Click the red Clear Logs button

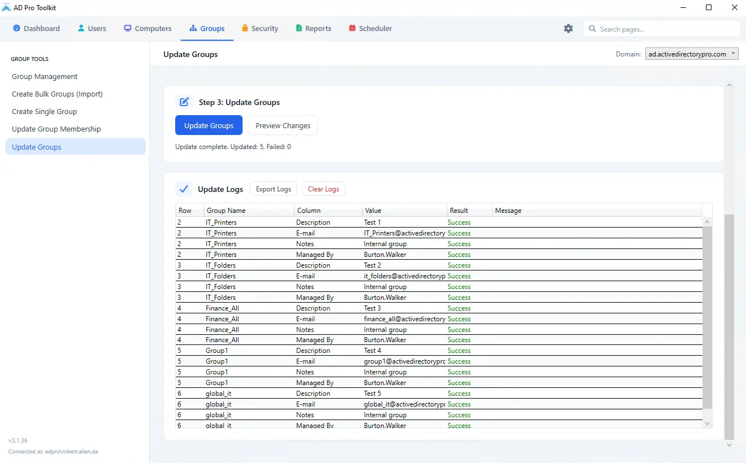click(323, 189)
